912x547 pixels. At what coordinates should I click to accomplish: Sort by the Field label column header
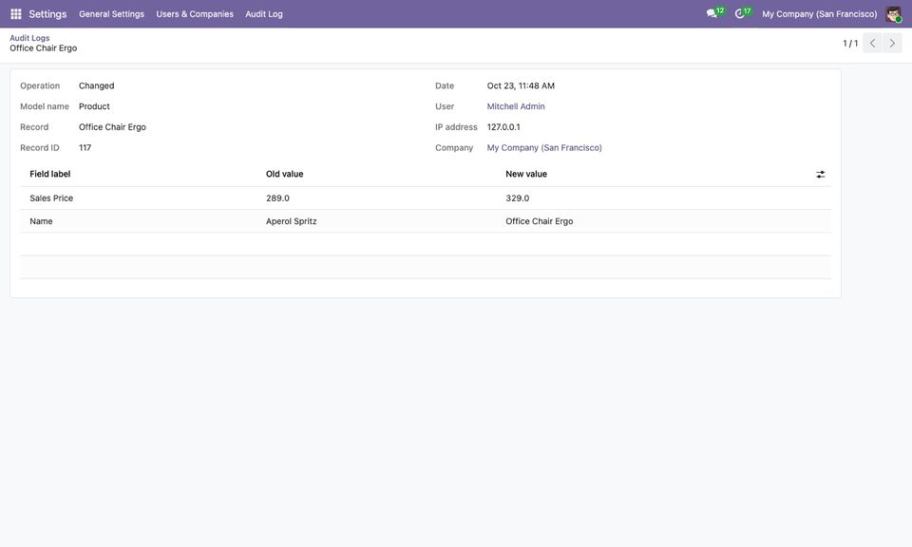click(x=50, y=174)
